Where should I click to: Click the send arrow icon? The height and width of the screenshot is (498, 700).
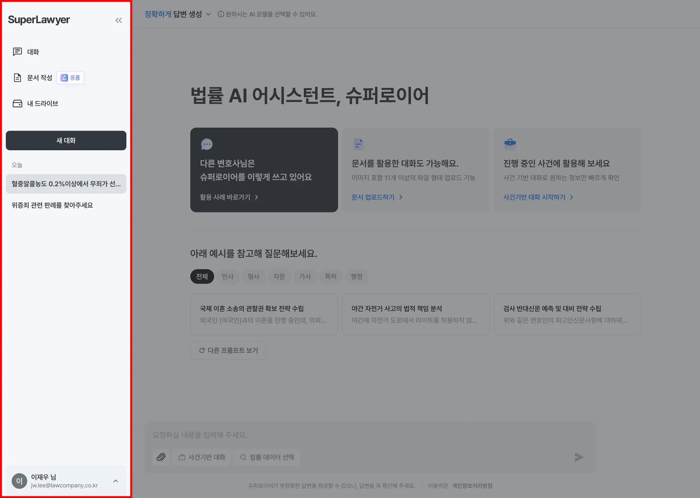pyautogui.click(x=579, y=457)
